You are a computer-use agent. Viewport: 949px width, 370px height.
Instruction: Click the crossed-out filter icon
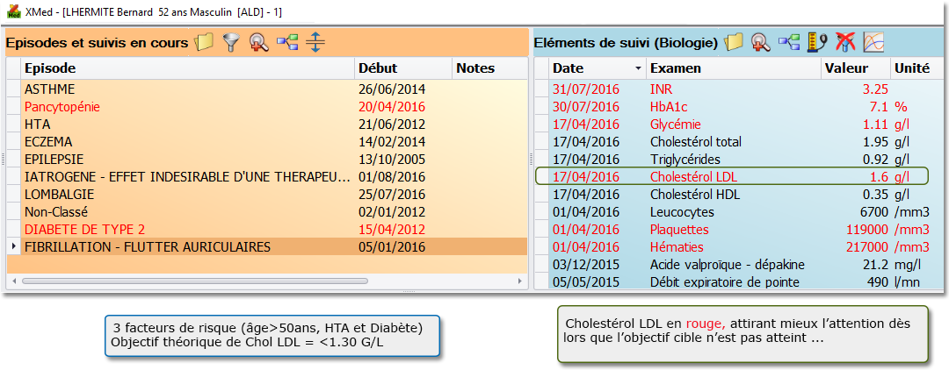[846, 41]
